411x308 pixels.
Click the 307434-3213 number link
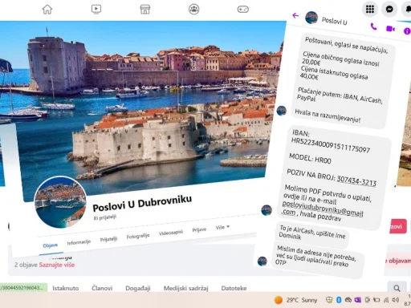[x=356, y=180]
